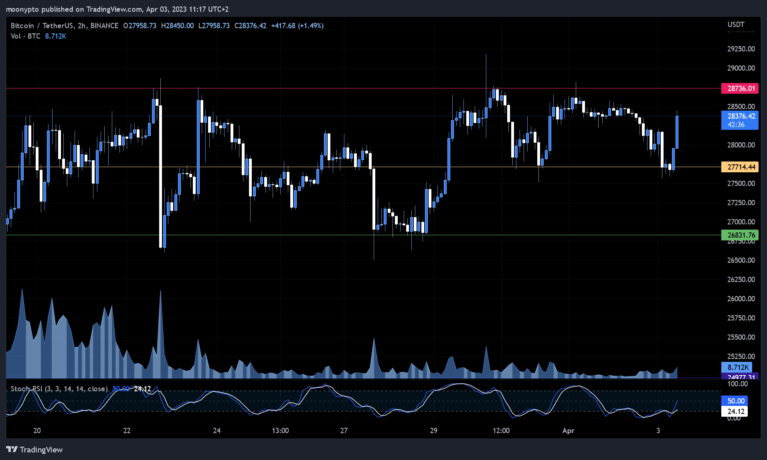Click the Vol · BTC indicator label

tap(26, 36)
